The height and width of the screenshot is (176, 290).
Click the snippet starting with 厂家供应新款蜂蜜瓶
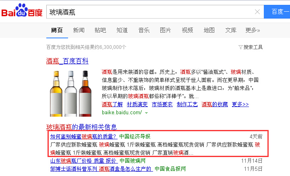pyautogui.click(x=155, y=149)
